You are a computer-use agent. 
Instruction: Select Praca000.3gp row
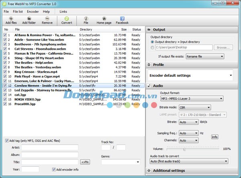74,104
